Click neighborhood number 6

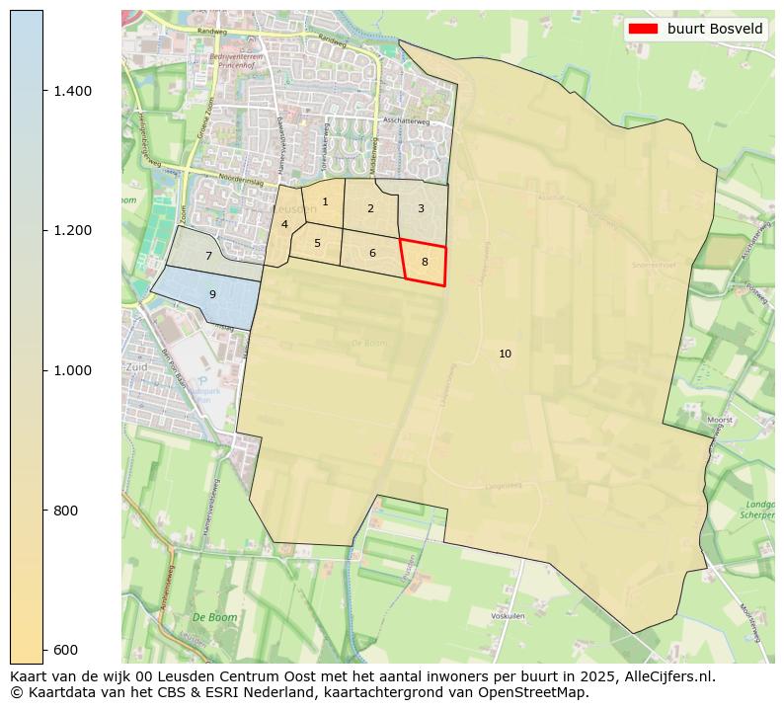(x=372, y=253)
